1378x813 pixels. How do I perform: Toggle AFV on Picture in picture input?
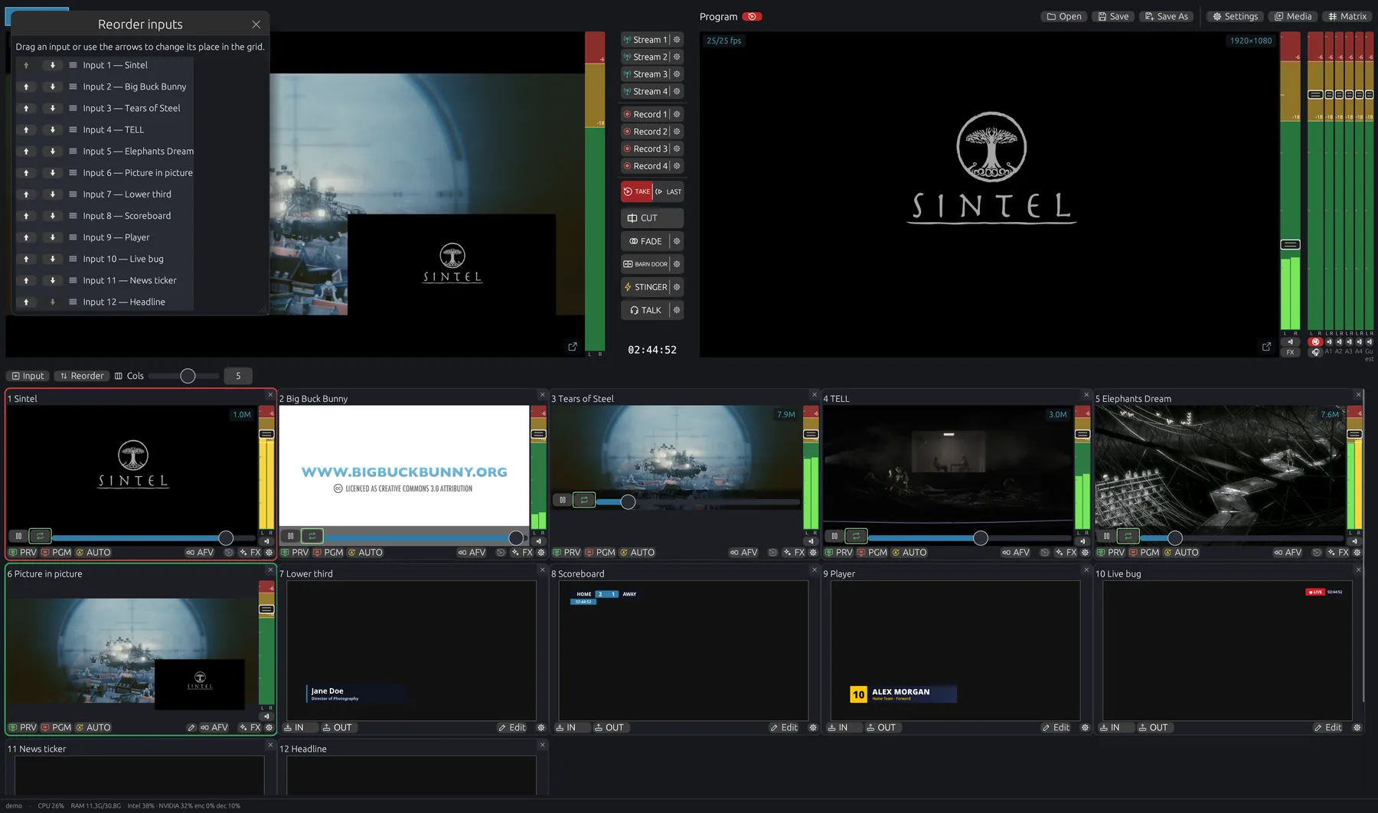point(214,728)
